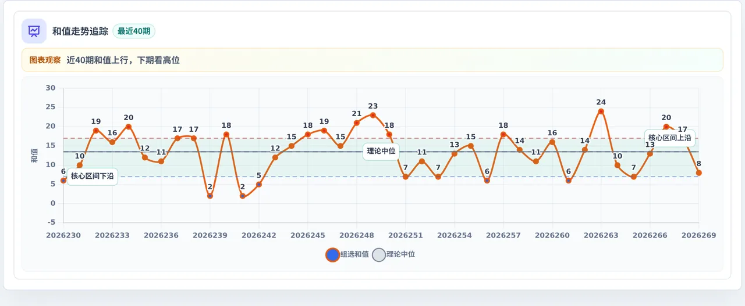
Task: Select the data point labeled 23
Action: pos(373,115)
